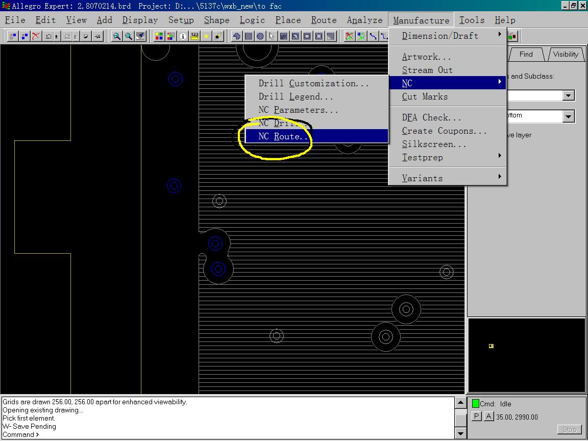The height and width of the screenshot is (441, 588).
Task: Click the Unrats All toolbar icon
Action: (350, 36)
